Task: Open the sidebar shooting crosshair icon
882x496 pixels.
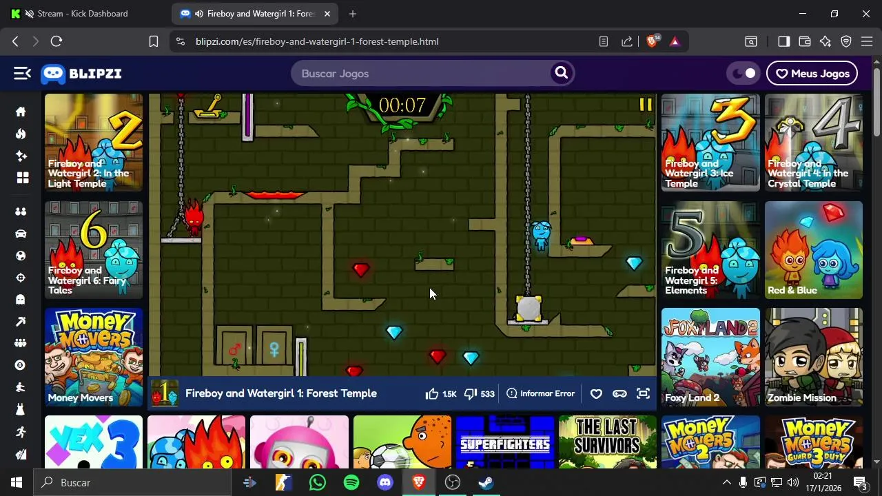Action: click(x=21, y=278)
